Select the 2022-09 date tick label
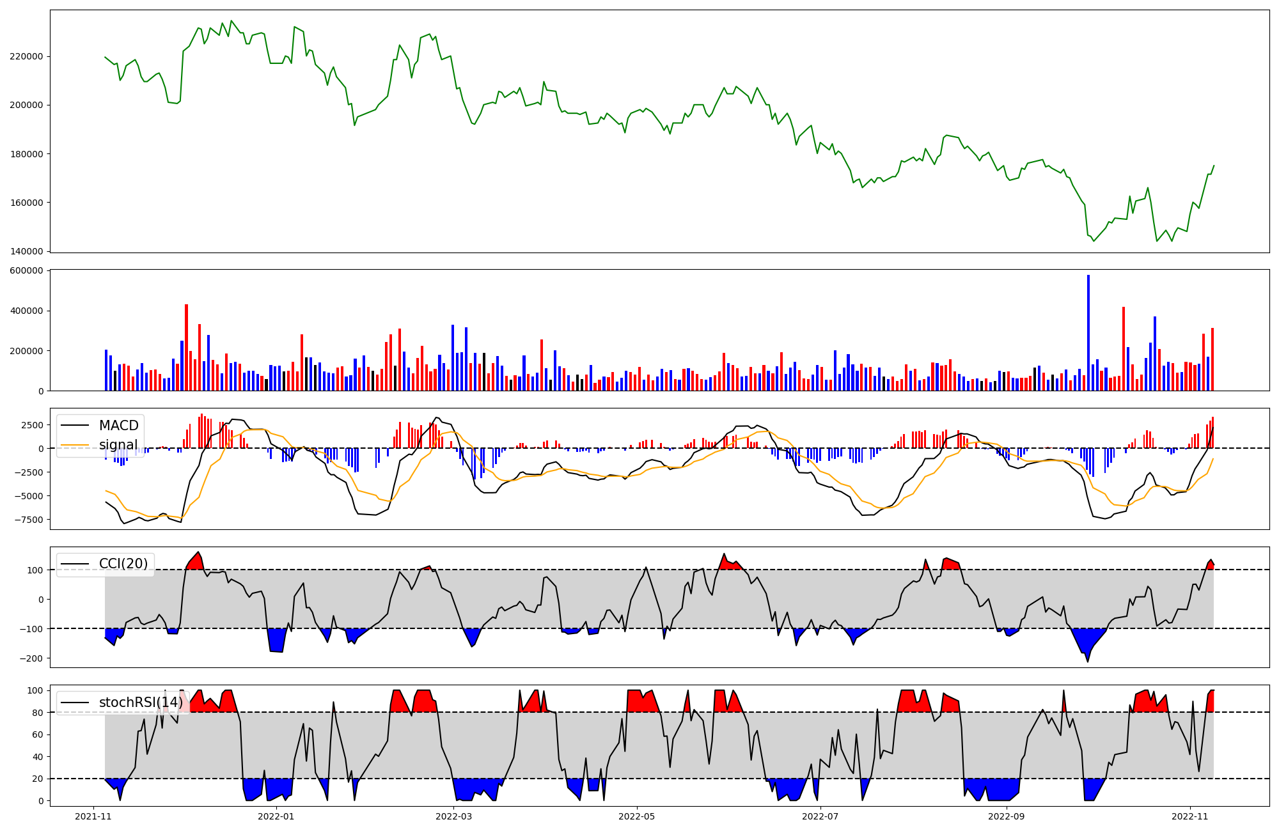 coord(1007,816)
